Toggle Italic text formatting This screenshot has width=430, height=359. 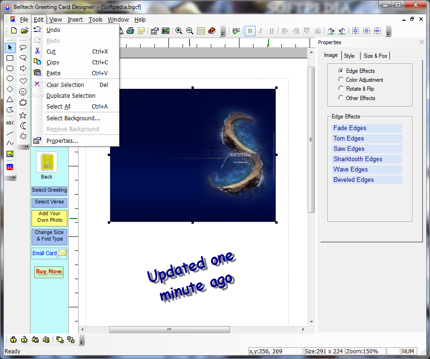tap(261, 31)
